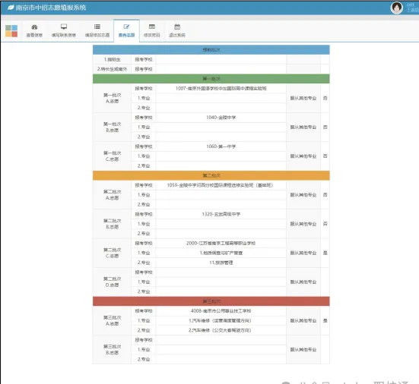Viewport: 419px width, 384px height.
Task: Click school entry 1060-第一中学
Action: [221, 146]
